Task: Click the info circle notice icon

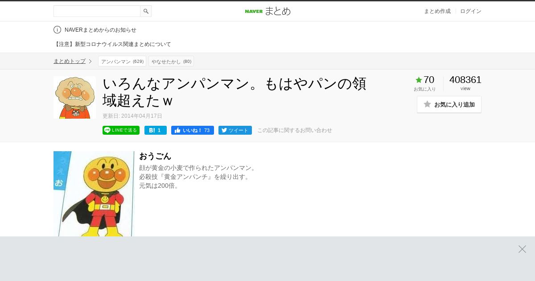Action: tap(57, 30)
